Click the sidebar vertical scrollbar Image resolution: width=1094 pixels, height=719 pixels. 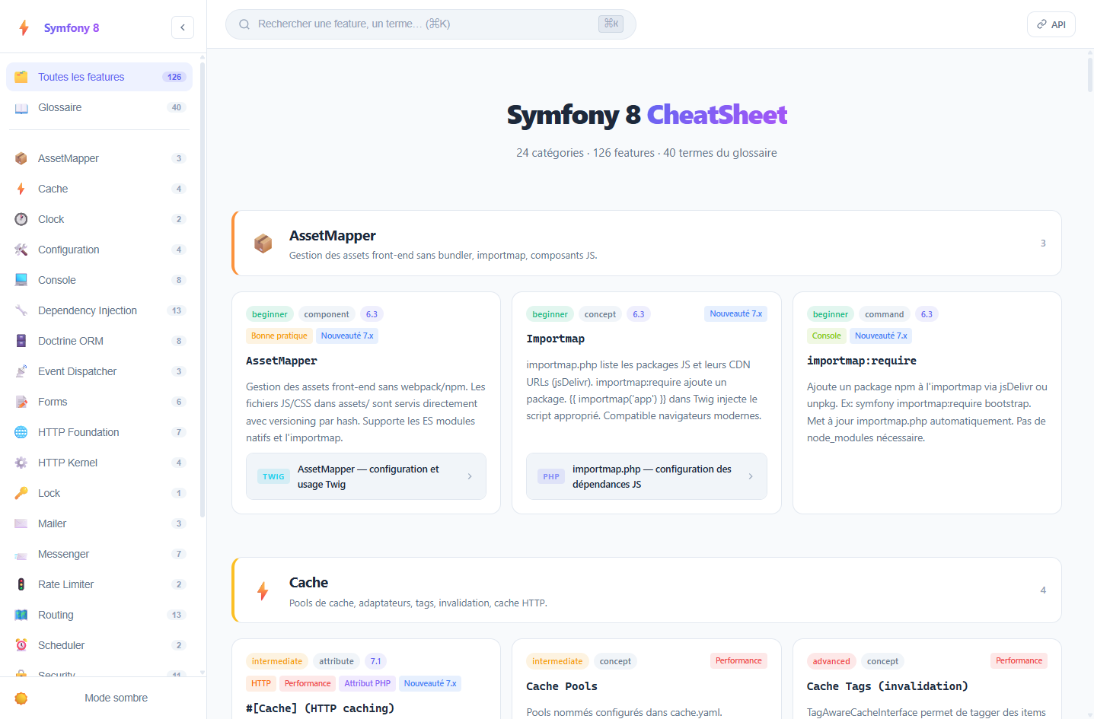203,289
